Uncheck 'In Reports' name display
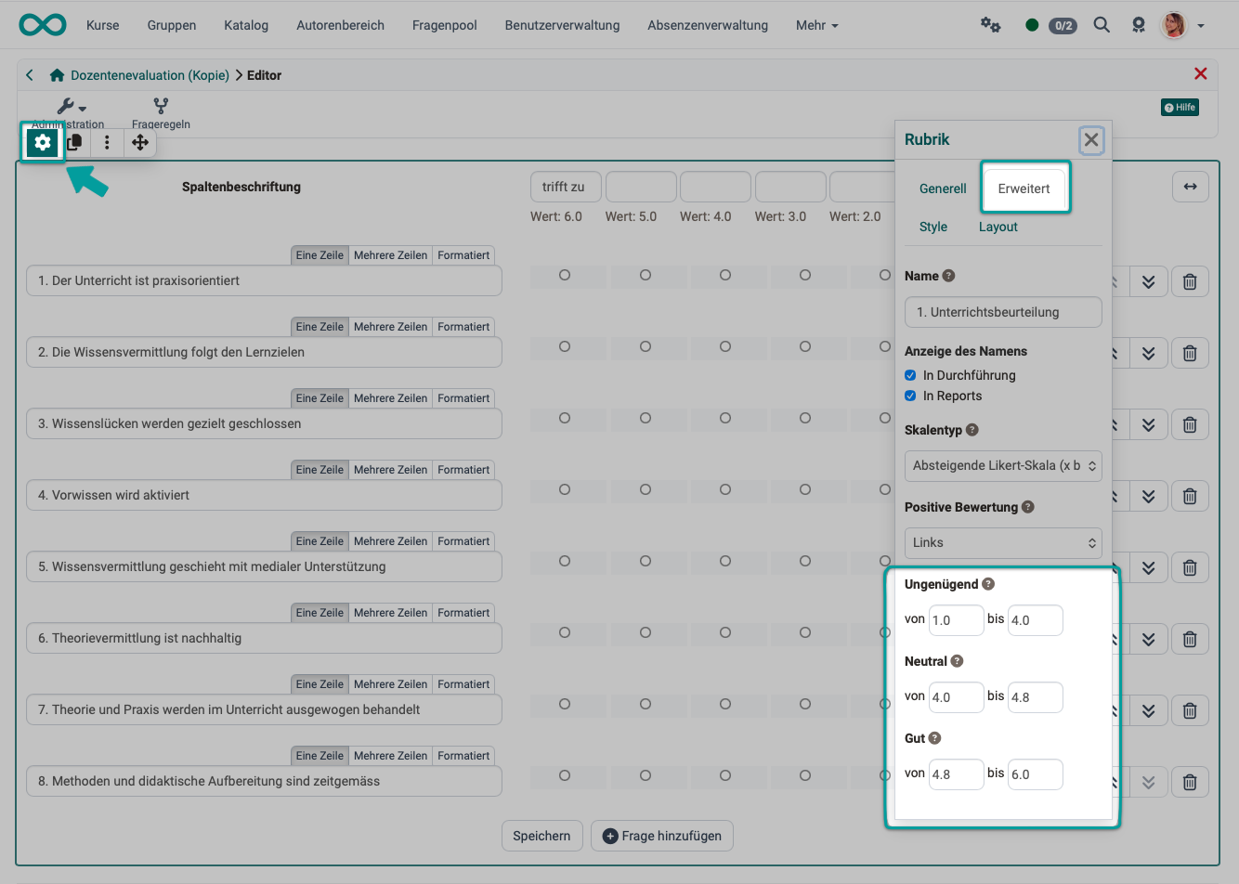This screenshot has height=884, width=1239. 910,396
